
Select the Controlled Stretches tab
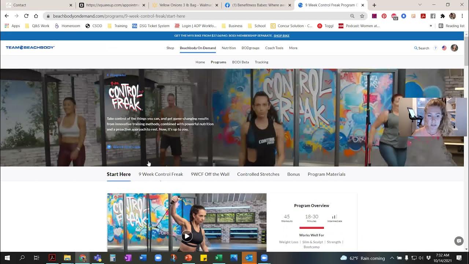click(x=258, y=174)
